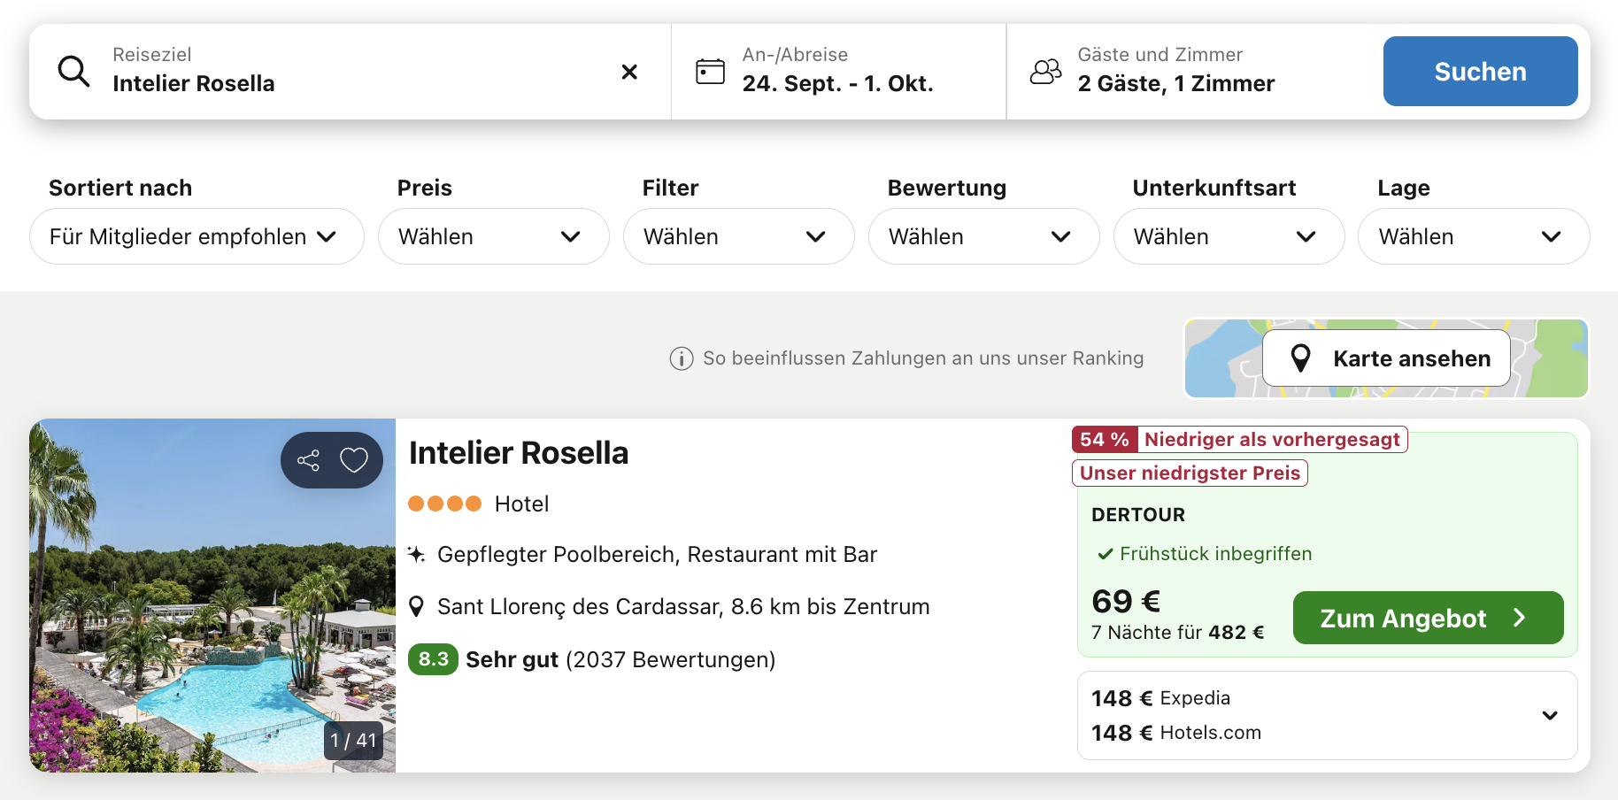This screenshot has height=800, width=1618.
Task: Click the search magnifier icon
Action: [73, 72]
